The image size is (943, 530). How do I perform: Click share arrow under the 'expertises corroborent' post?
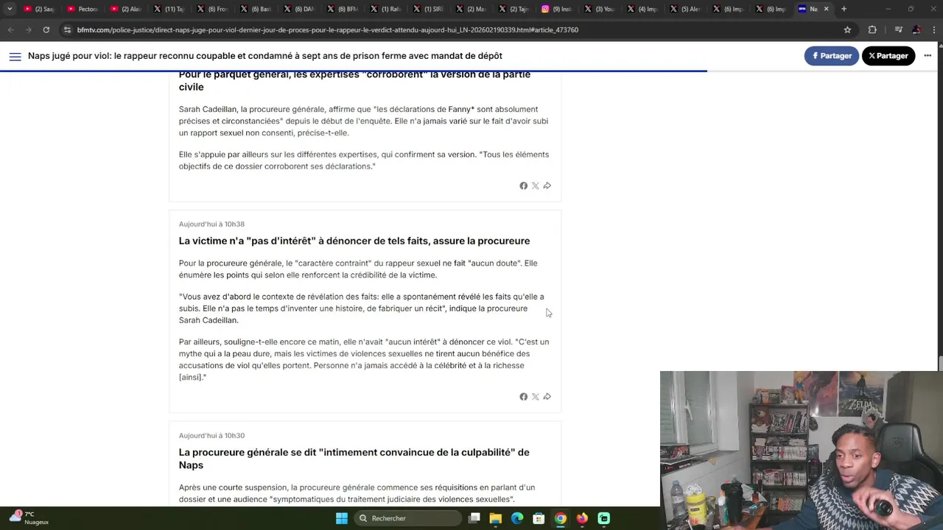coord(547,185)
